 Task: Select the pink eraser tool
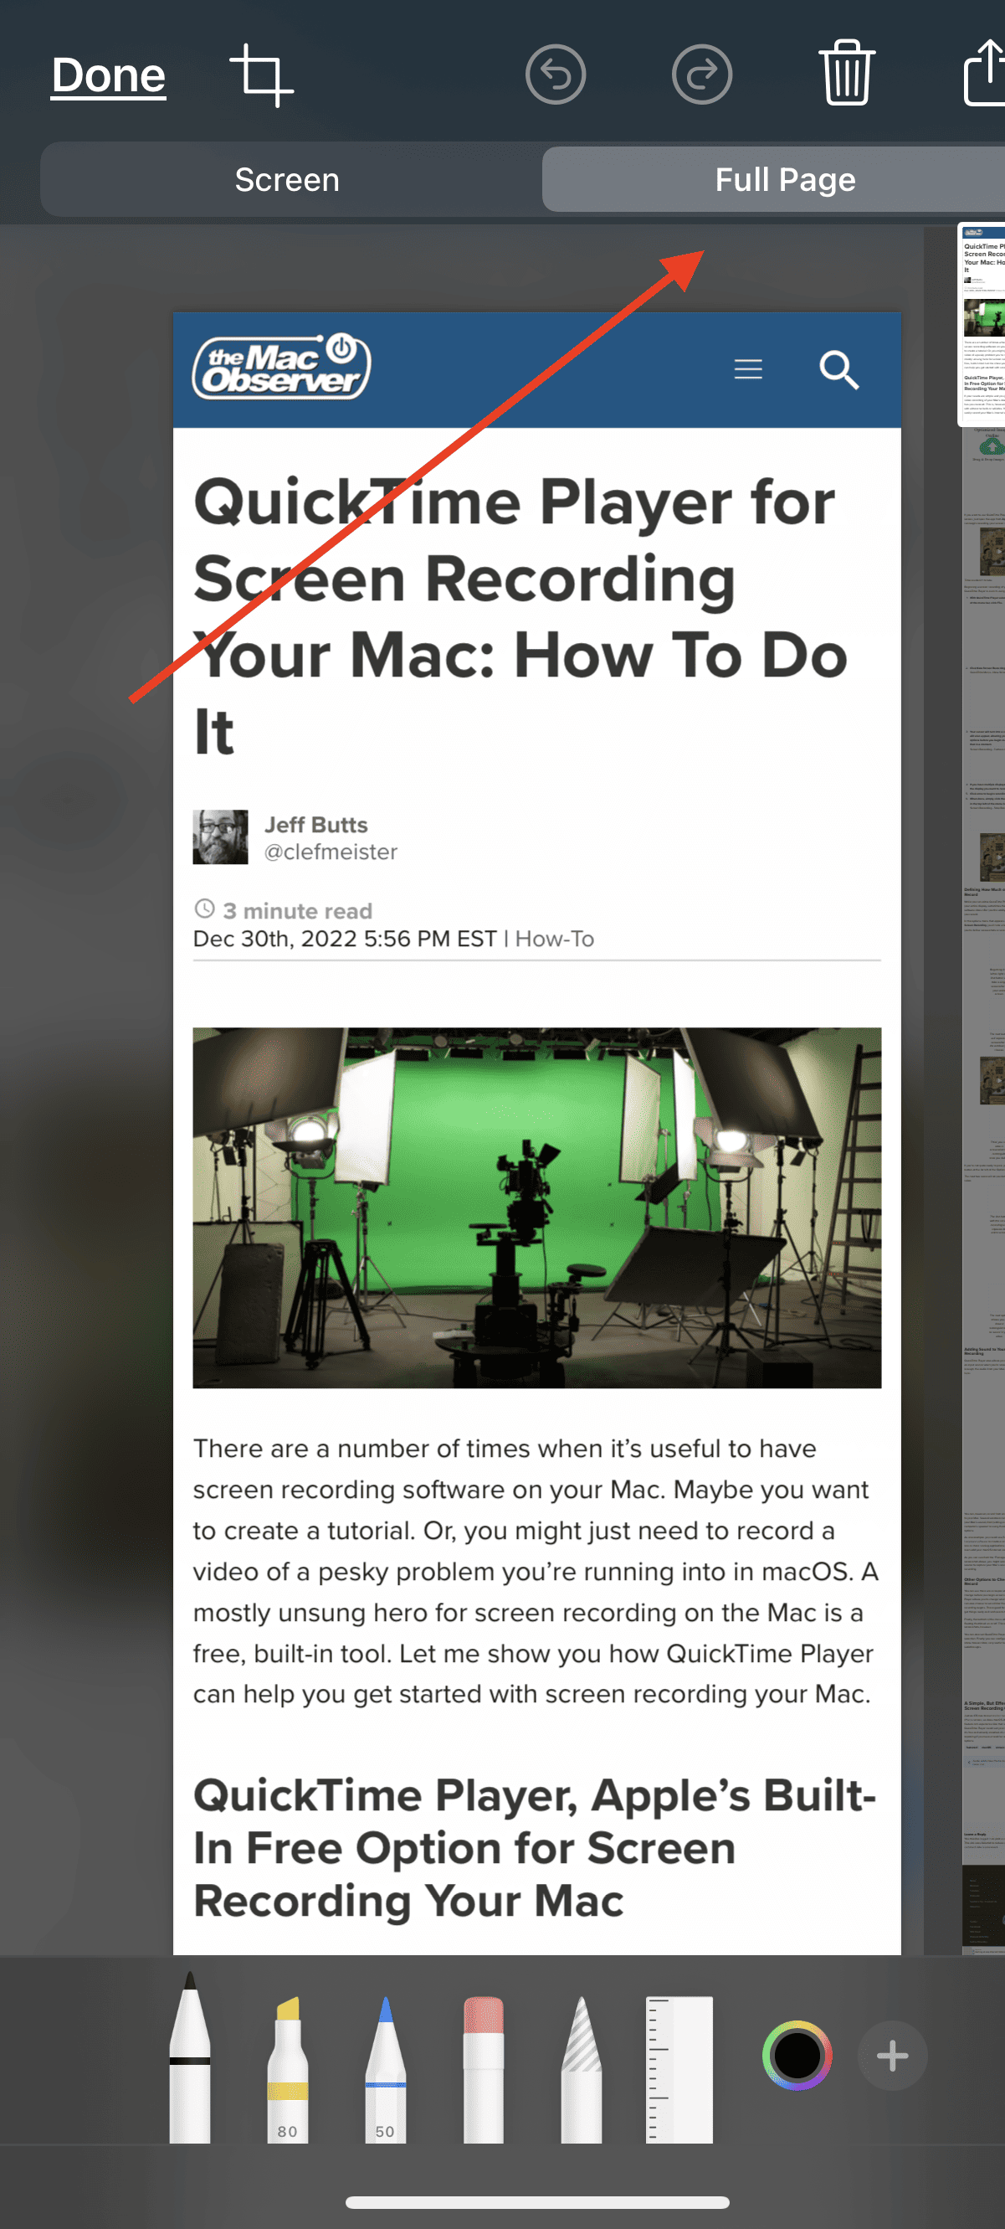(483, 2069)
